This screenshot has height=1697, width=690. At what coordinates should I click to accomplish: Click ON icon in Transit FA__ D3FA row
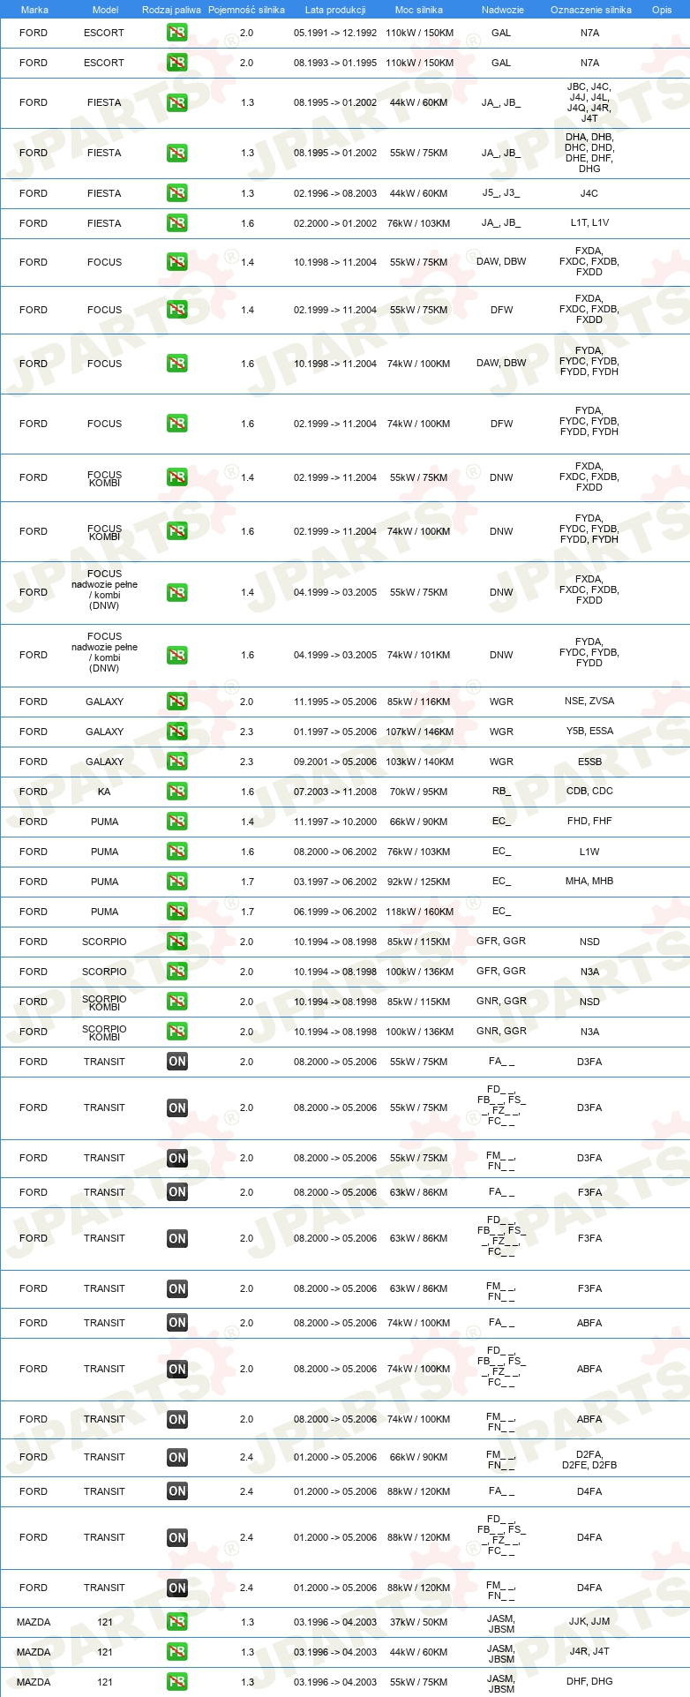(x=177, y=1062)
